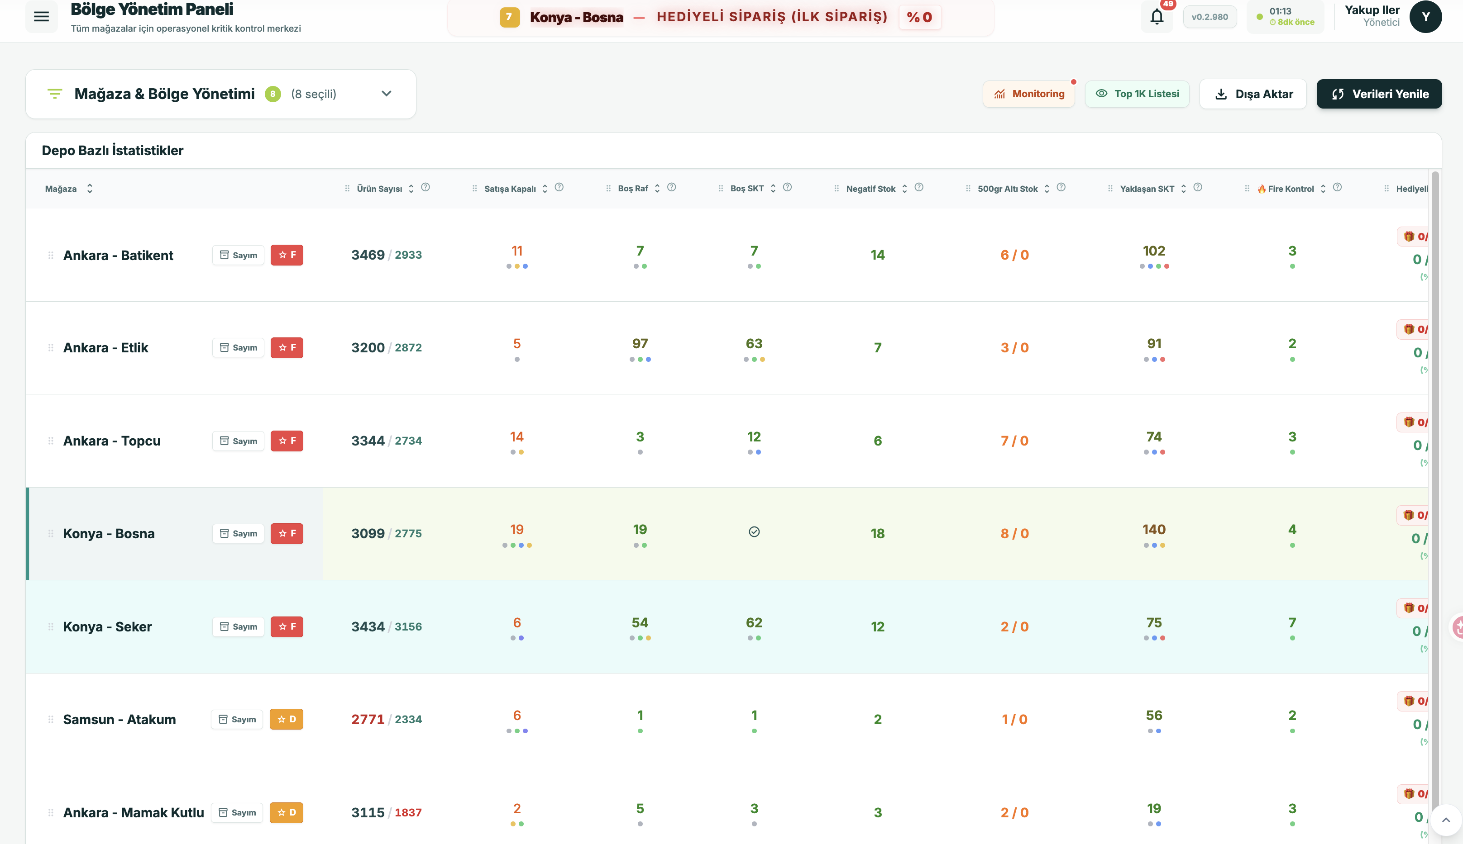Open the hamburger navigation menu

(x=41, y=17)
